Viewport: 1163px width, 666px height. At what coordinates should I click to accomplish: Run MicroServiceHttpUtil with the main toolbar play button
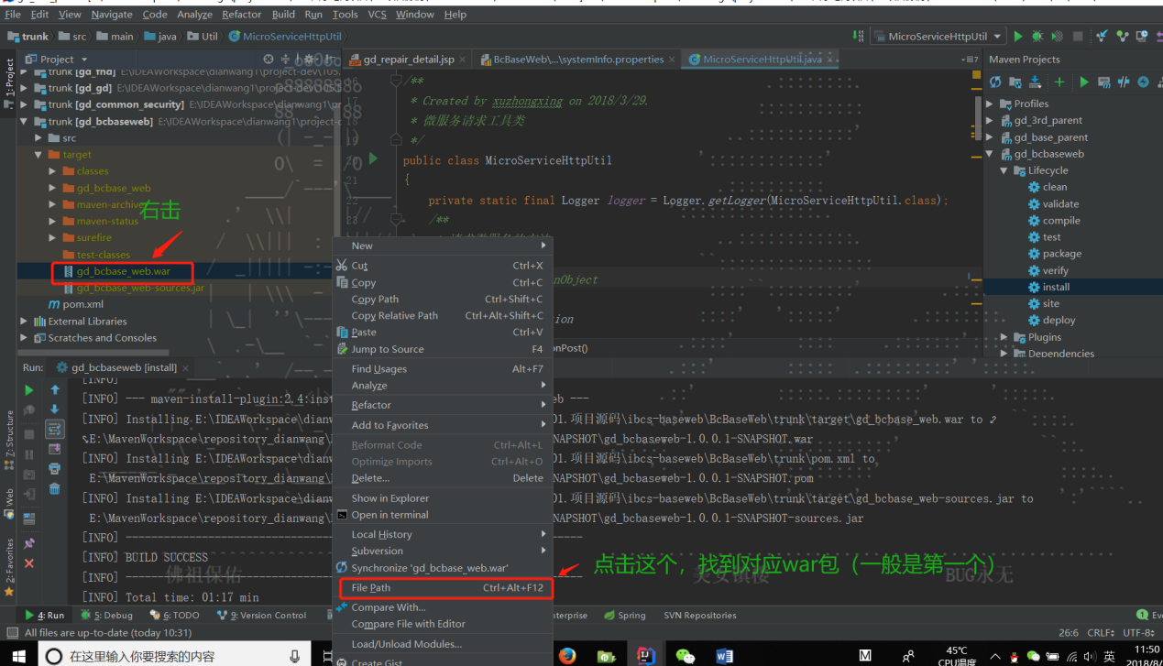click(x=1017, y=37)
